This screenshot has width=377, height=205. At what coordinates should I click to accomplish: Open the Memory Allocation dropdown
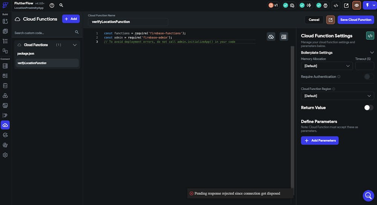coord(327,66)
